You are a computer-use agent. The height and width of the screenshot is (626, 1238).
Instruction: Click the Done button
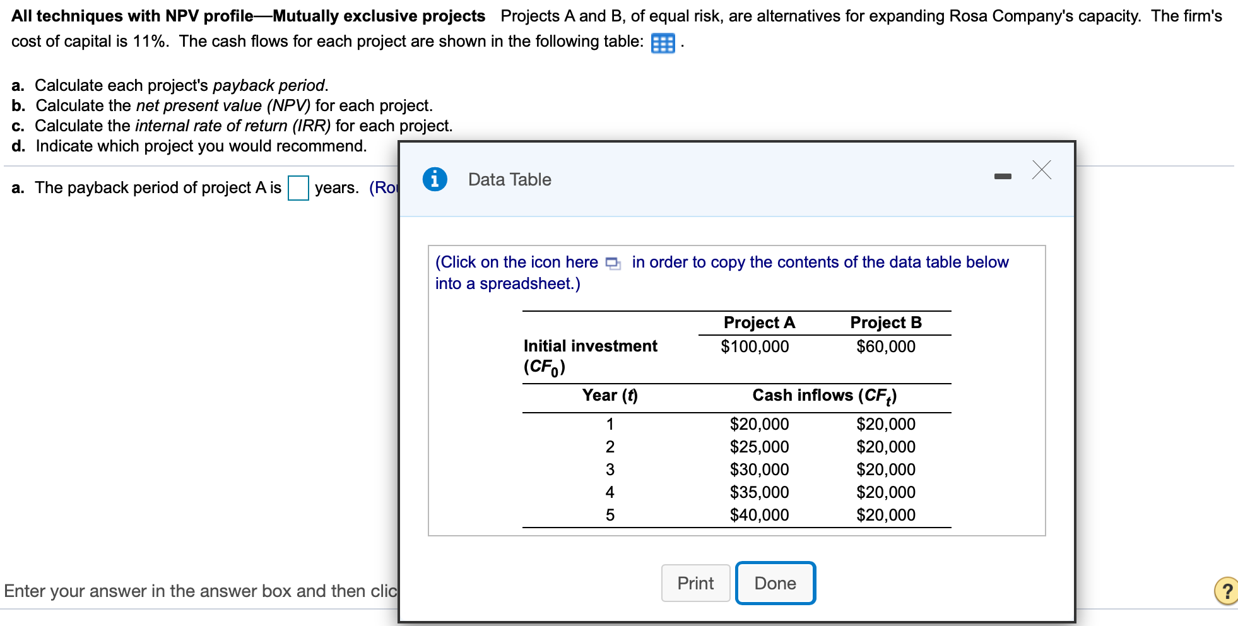[x=775, y=582]
